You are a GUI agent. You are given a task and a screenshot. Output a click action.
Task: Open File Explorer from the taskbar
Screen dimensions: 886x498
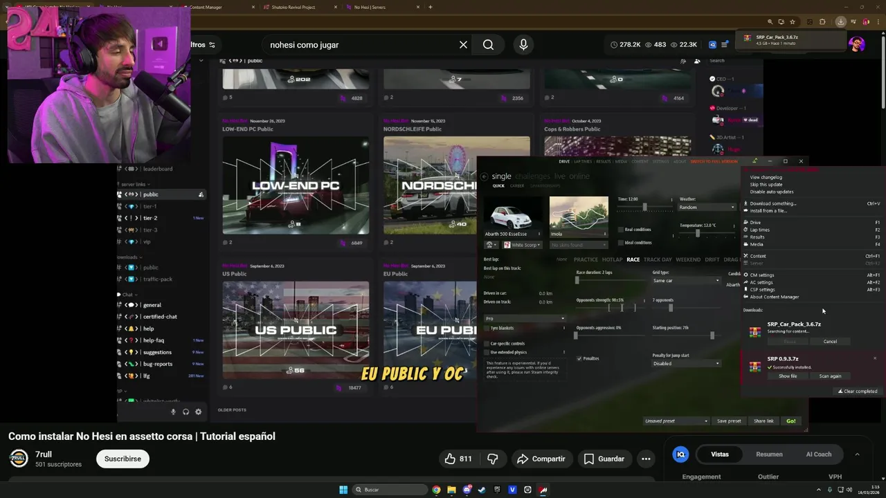click(451, 490)
